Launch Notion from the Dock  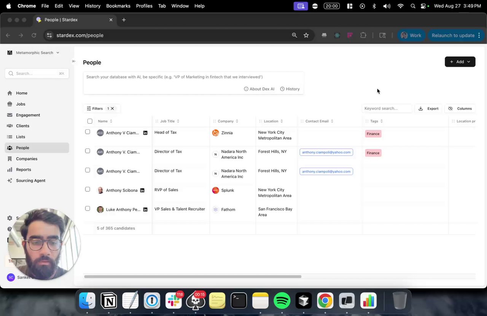point(109,301)
